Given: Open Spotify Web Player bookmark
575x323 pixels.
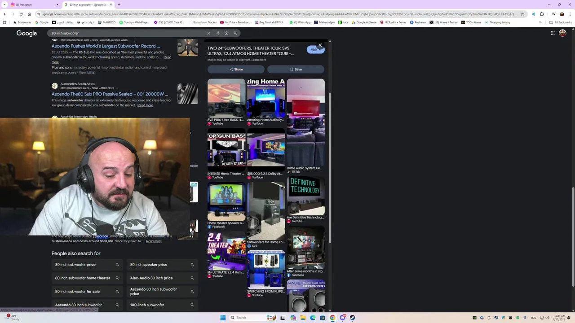Looking at the screenshot, I should coord(133,22).
